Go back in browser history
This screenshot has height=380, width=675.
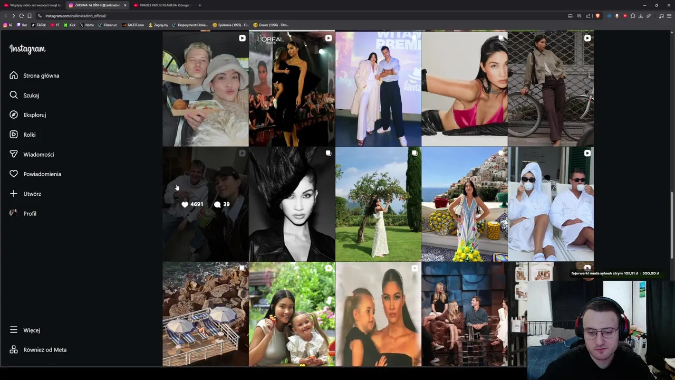[6, 16]
